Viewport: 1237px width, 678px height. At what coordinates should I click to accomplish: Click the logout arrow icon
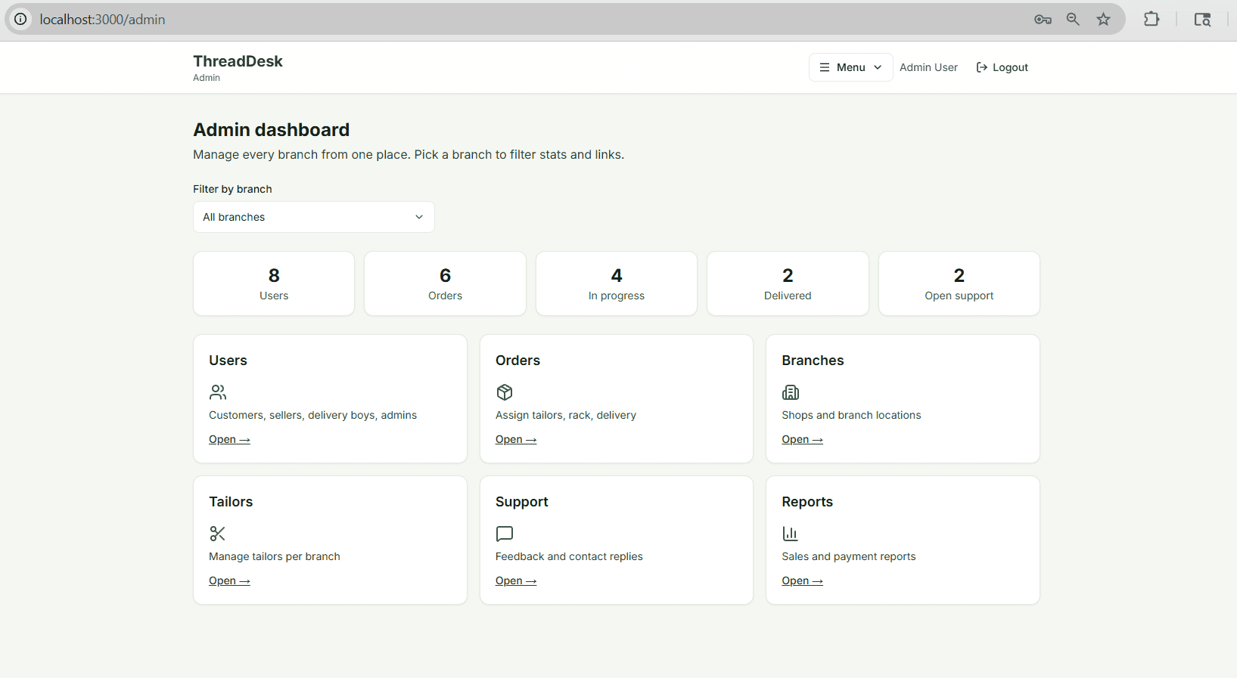[x=982, y=67]
